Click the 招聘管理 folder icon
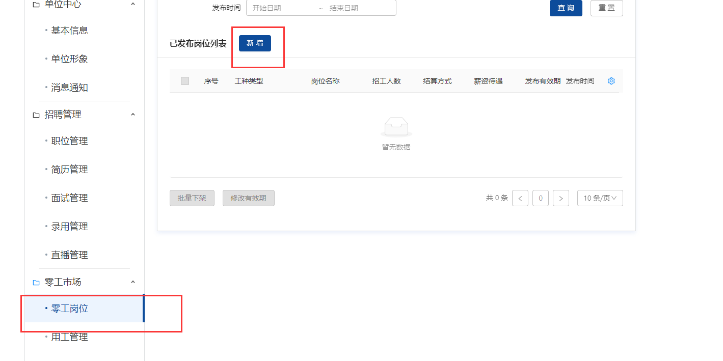 36,115
